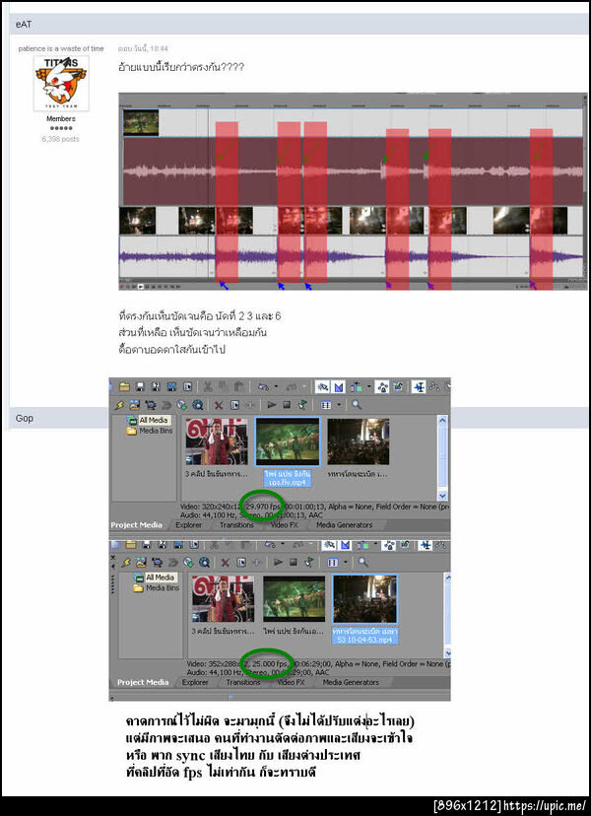Select red-shirt singer thumbnail, 29.970 fps panel

(217, 442)
